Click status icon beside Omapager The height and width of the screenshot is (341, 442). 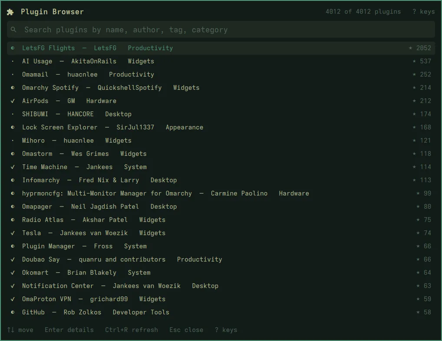pyautogui.click(x=13, y=207)
